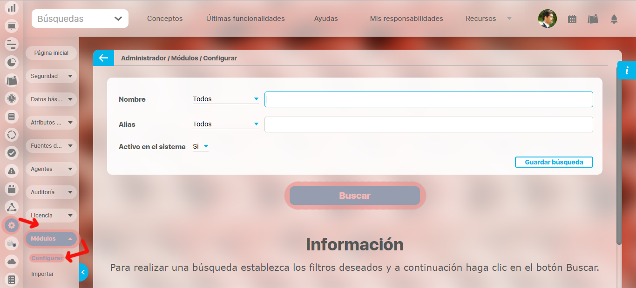Open the blue information panel tab
This screenshot has width=636, height=288.
click(627, 71)
